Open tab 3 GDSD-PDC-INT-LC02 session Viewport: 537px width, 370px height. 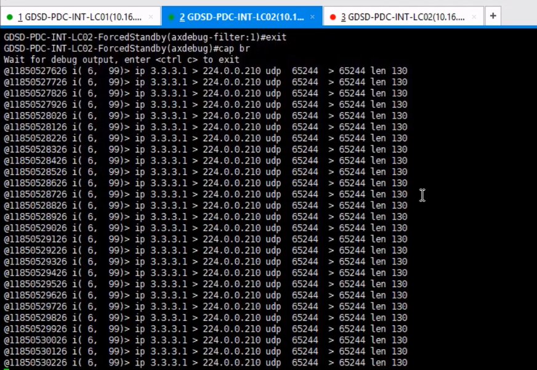tap(403, 17)
